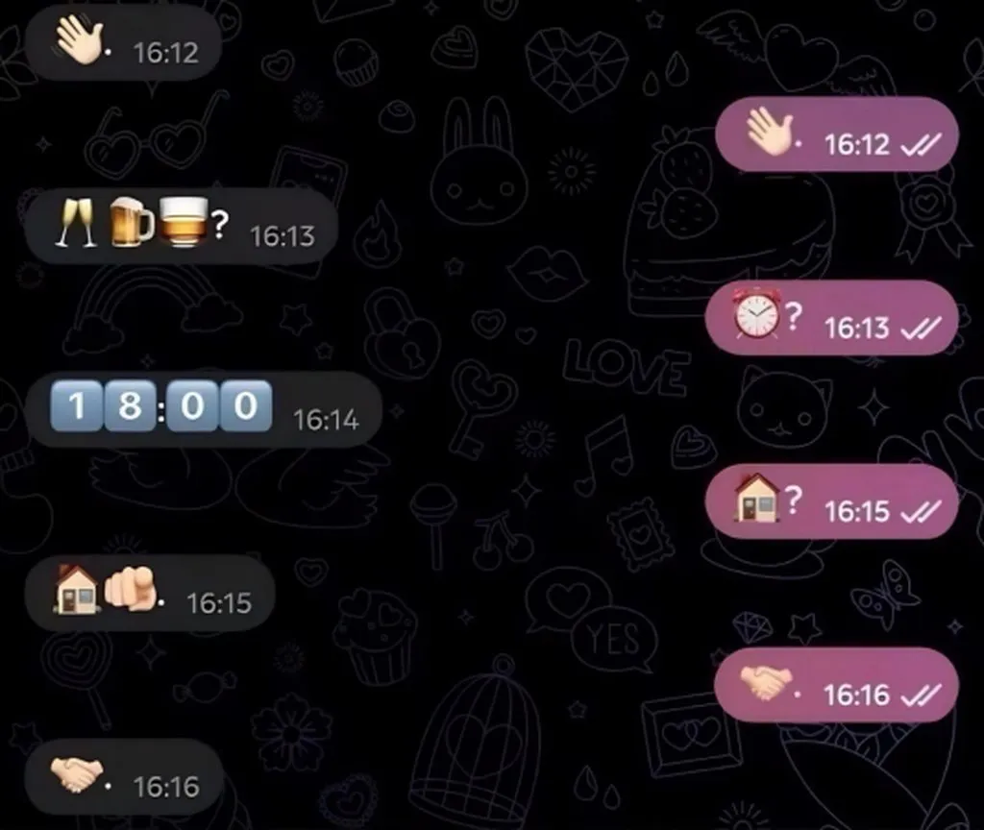Click the read receipt checkmarks at 16:12
This screenshot has width=984, height=830.
click(x=921, y=146)
